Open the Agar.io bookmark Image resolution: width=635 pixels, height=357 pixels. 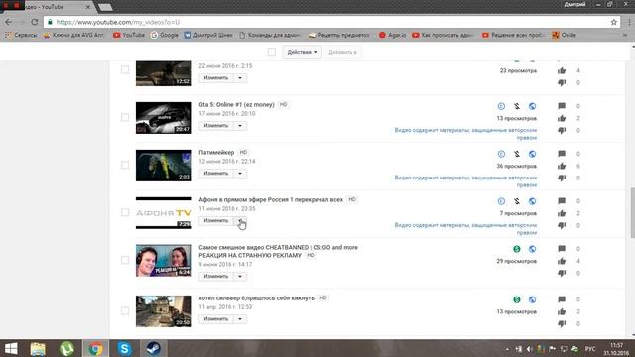[392, 35]
